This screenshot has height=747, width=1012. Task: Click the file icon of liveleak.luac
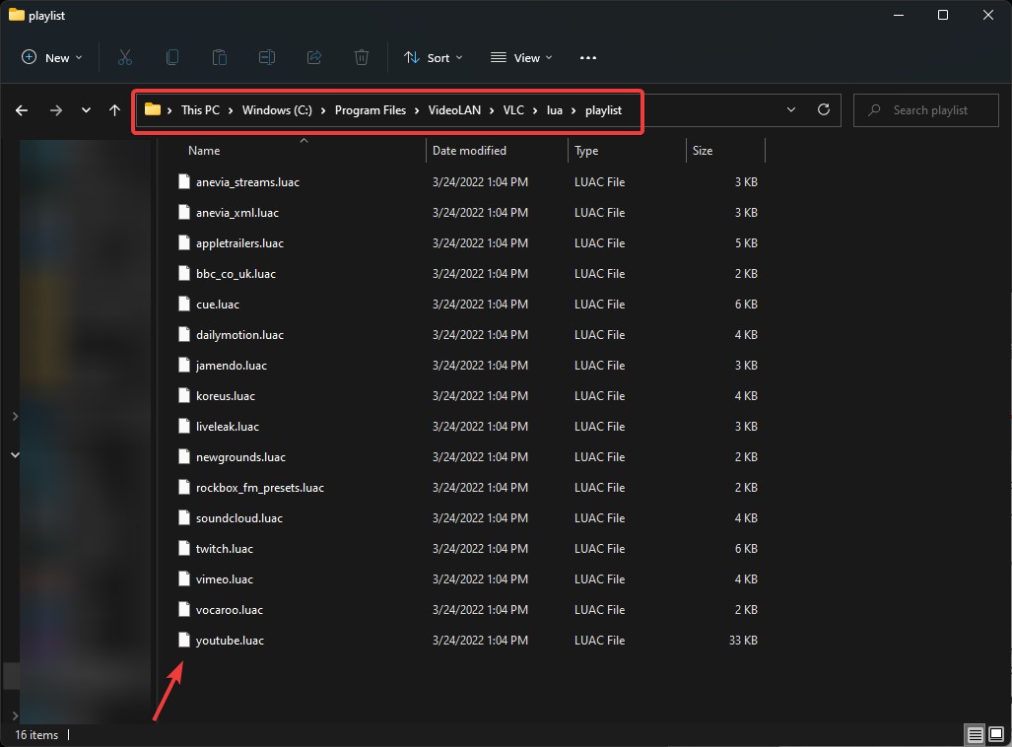pyautogui.click(x=184, y=426)
